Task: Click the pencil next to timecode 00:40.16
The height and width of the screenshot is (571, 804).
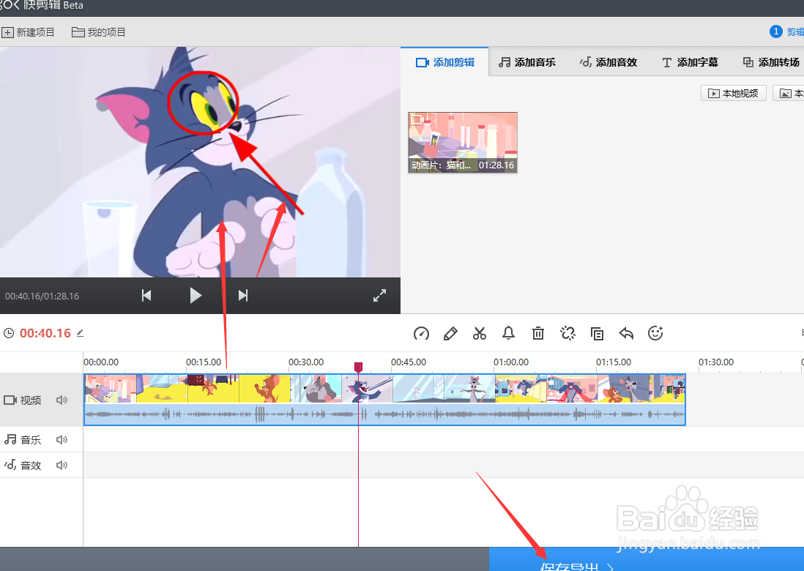Action: click(x=80, y=333)
